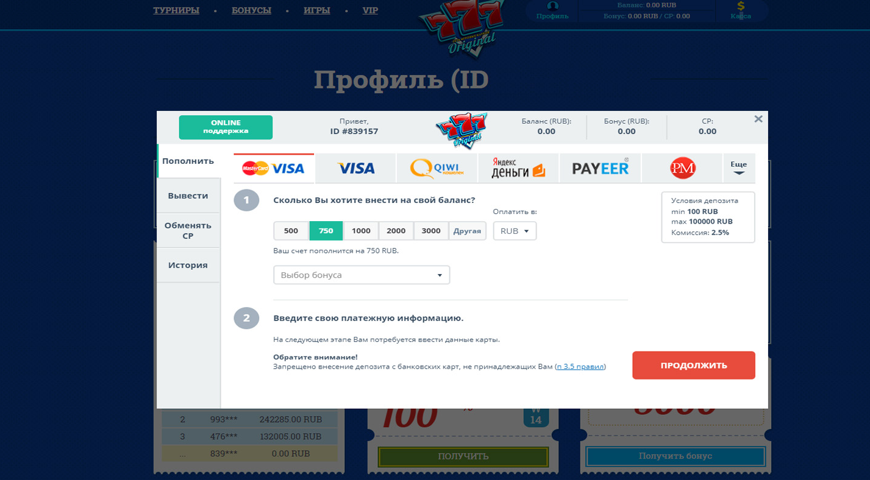Choose Payeer payment option
Image resolution: width=870 pixels, height=480 pixels.
coord(600,168)
